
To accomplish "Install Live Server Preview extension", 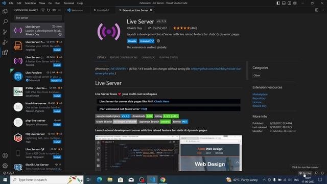I will (57, 50).
